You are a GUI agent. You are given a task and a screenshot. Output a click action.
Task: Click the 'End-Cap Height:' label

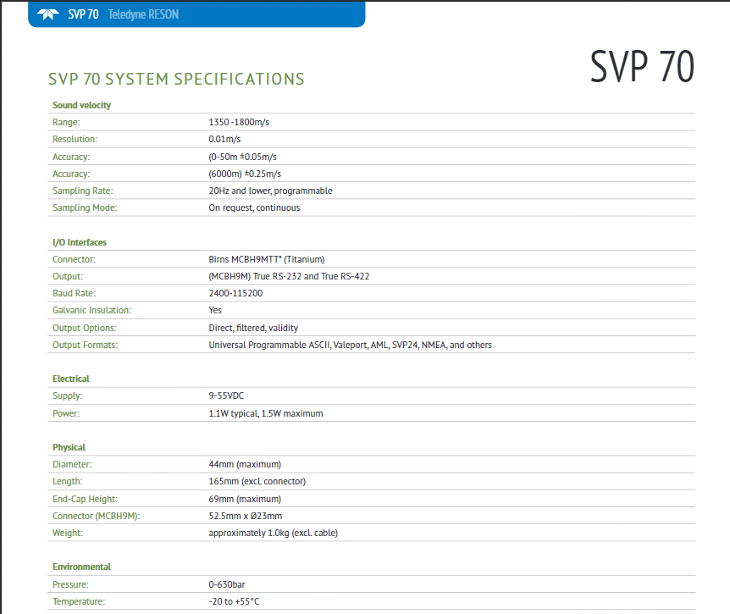tap(85, 499)
